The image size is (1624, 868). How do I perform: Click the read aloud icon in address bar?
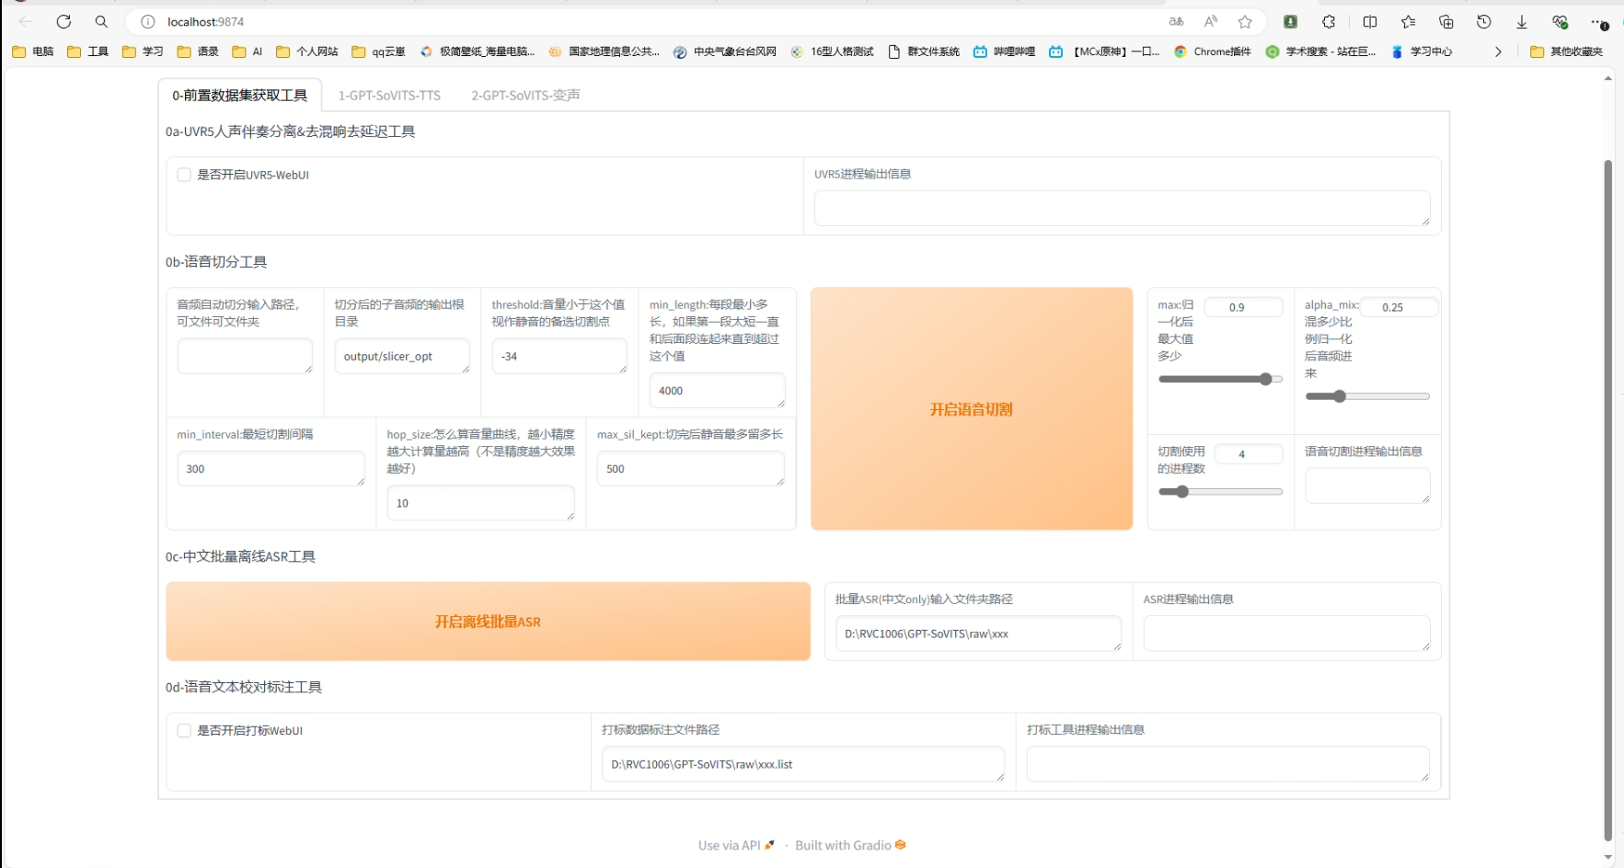click(1211, 22)
